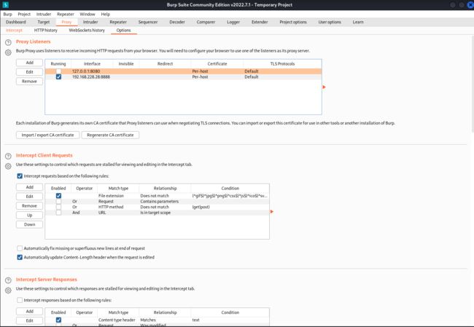This screenshot has height=327, width=474.
Task: Open the Help menu
Action: coord(106,14)
